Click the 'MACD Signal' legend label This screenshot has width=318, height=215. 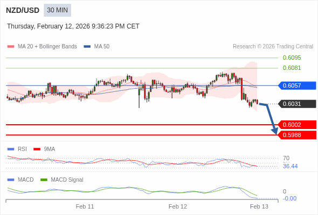[x=67, y=180]
